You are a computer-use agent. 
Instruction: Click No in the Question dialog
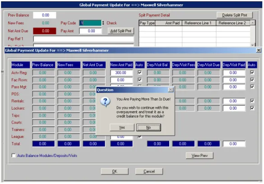tap(148, 128)
